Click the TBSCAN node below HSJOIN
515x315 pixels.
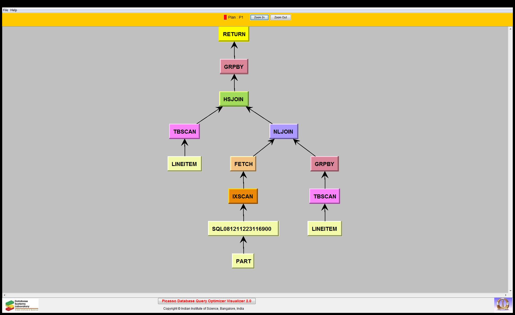tap(184, 131)
